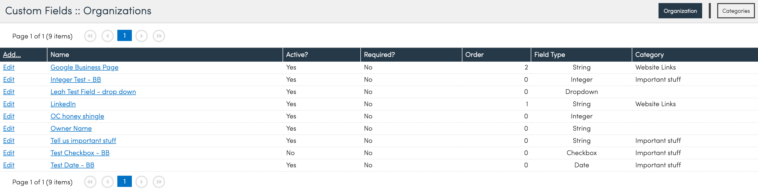Image resolution: width=758 pixels, height=192 pixels.
Task: Open the Google Business Page field
Action: point(84,67)
